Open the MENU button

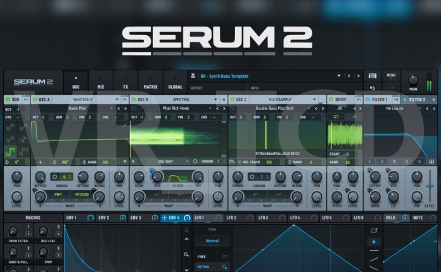(x=391, y=76)
